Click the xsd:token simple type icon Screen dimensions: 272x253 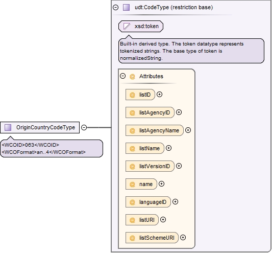[x=127, y=27]
